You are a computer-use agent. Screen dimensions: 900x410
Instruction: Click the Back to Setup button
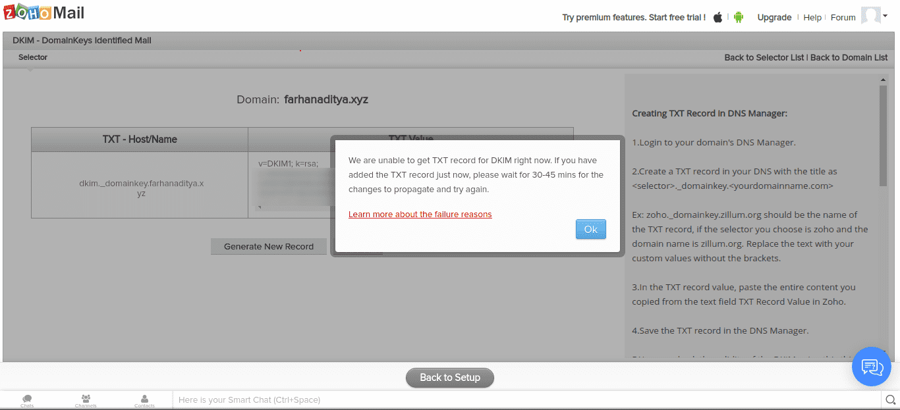click(x=449, y=378)
